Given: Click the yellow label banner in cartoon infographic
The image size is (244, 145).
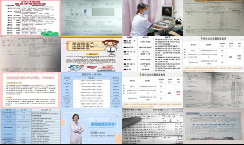Looking at the screenshot, I should tap(92, 54).
